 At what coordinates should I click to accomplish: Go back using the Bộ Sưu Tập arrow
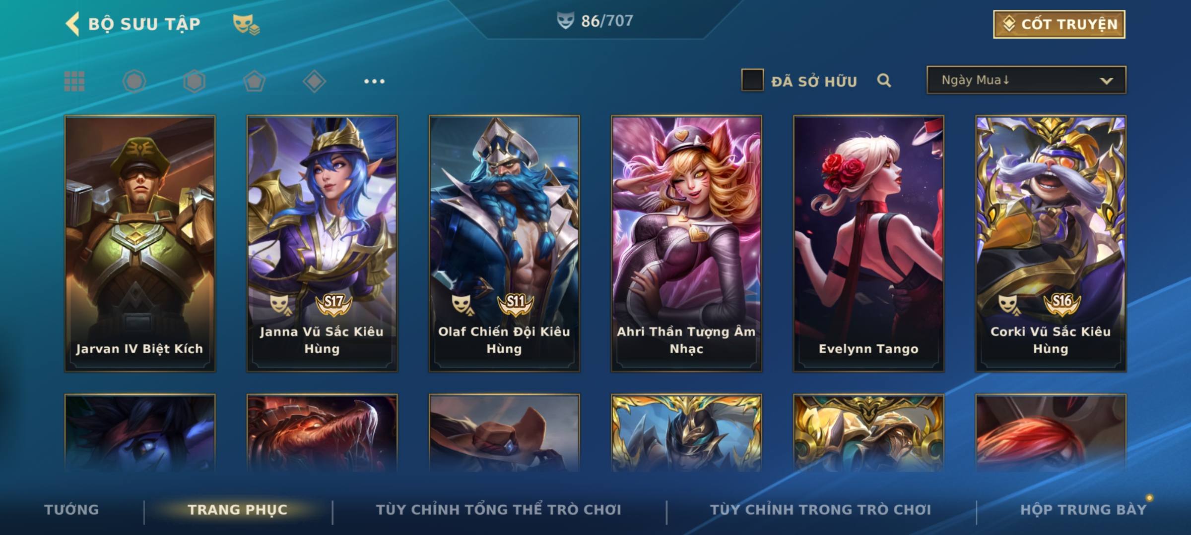pos(73,24)
